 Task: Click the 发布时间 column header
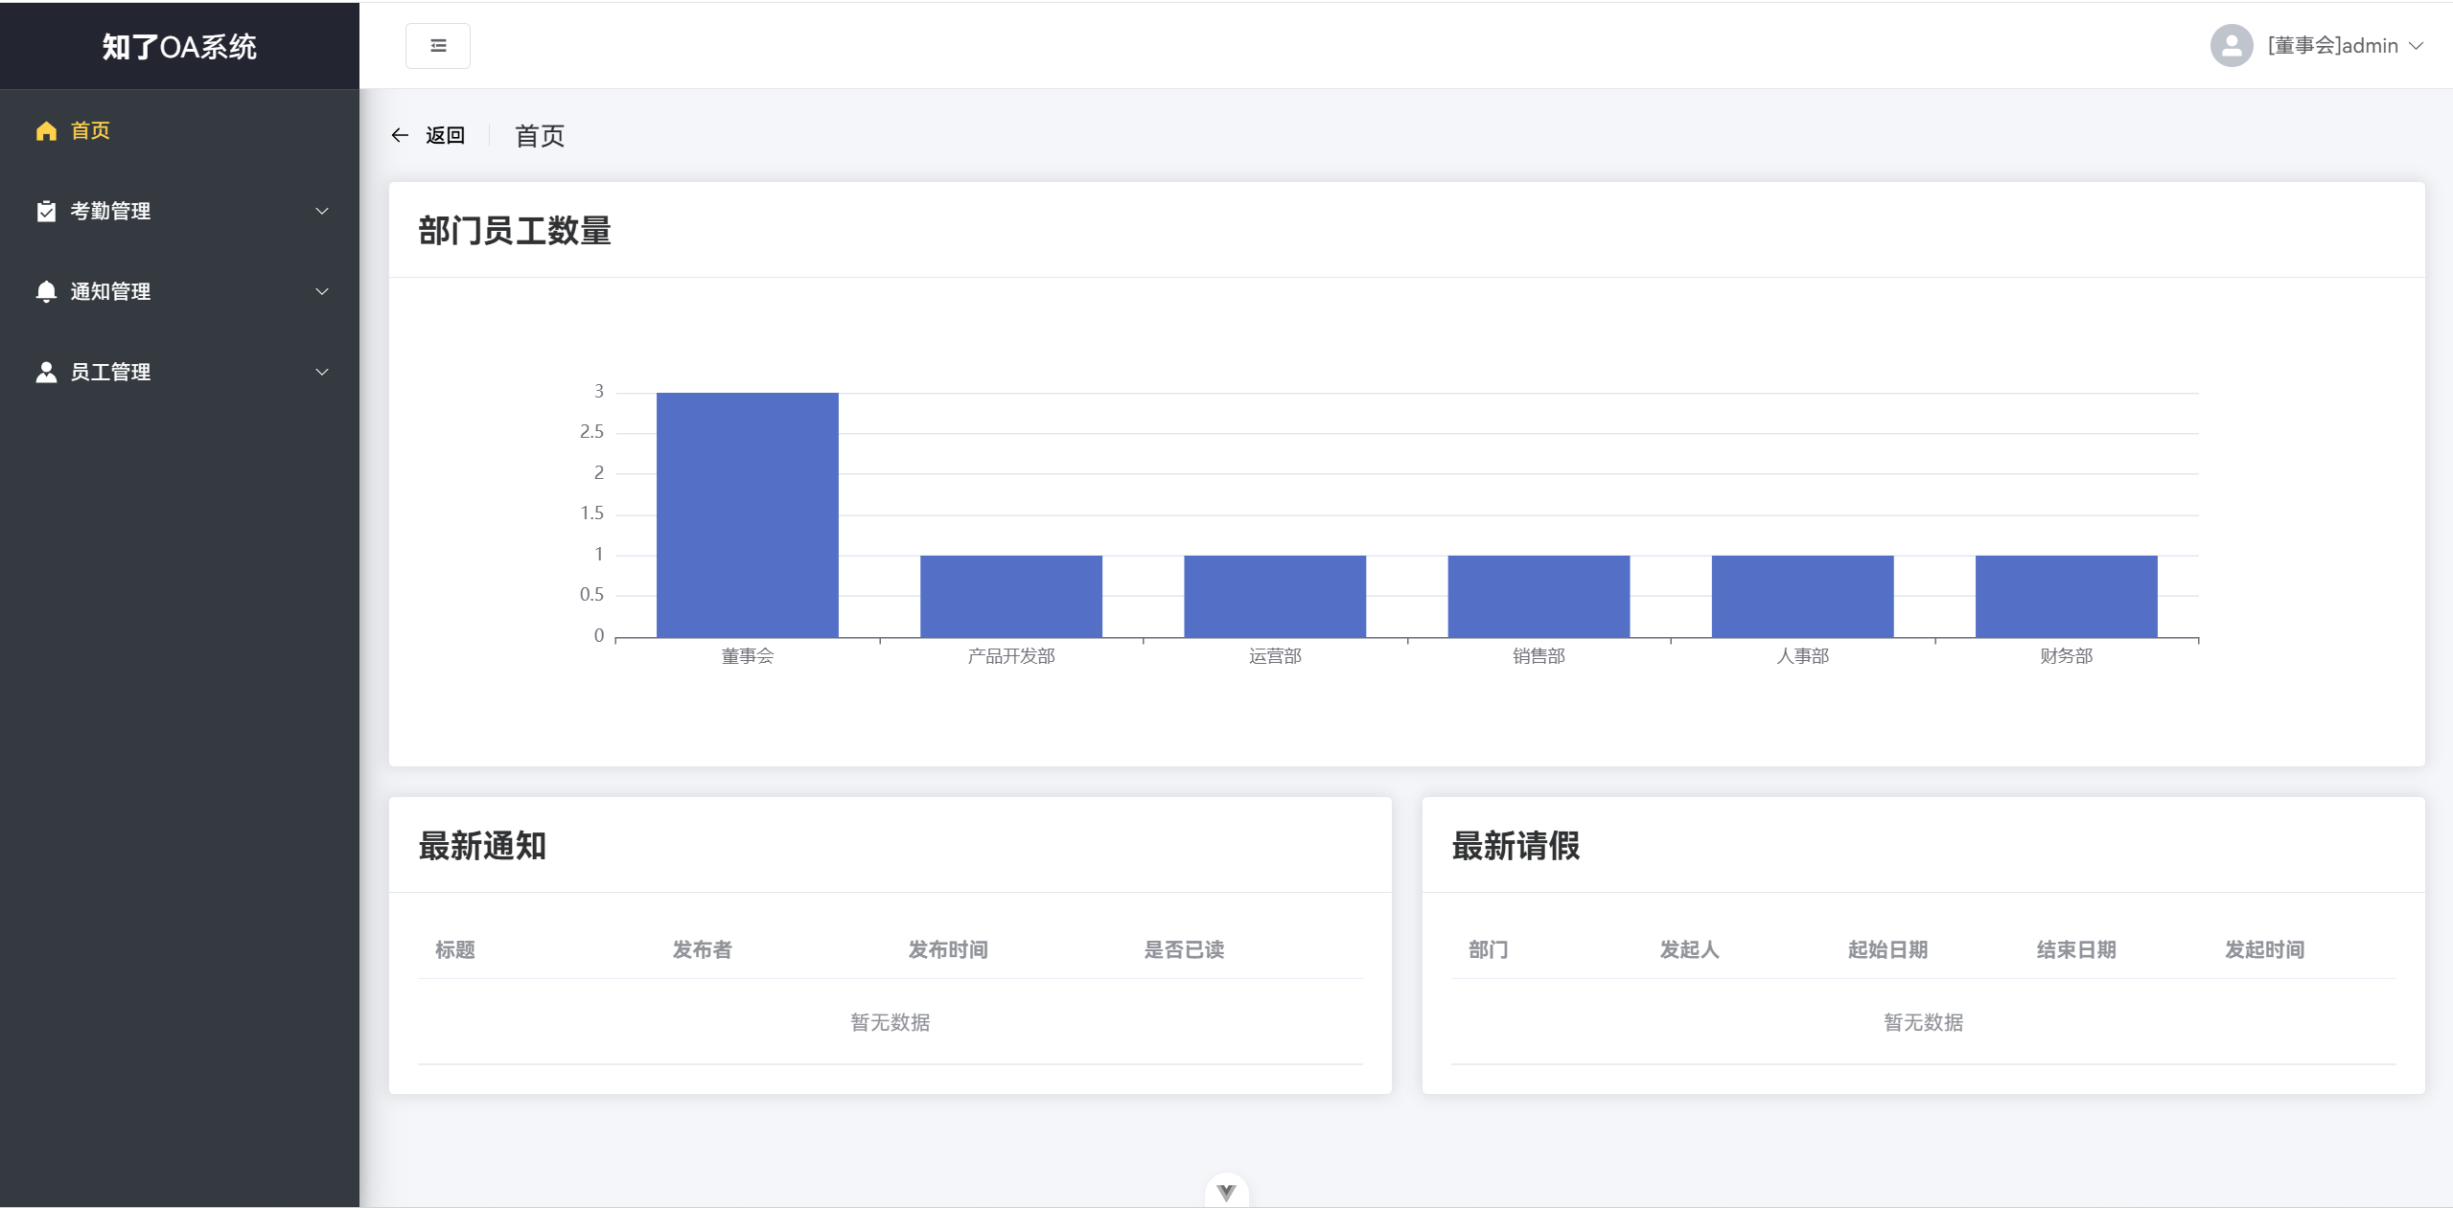[948, 949]
